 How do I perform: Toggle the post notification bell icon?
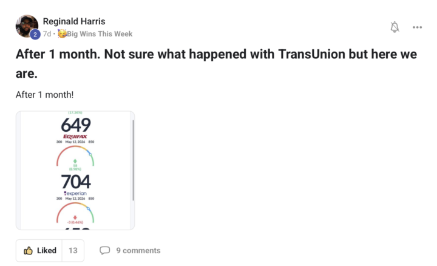pos(395,27)
